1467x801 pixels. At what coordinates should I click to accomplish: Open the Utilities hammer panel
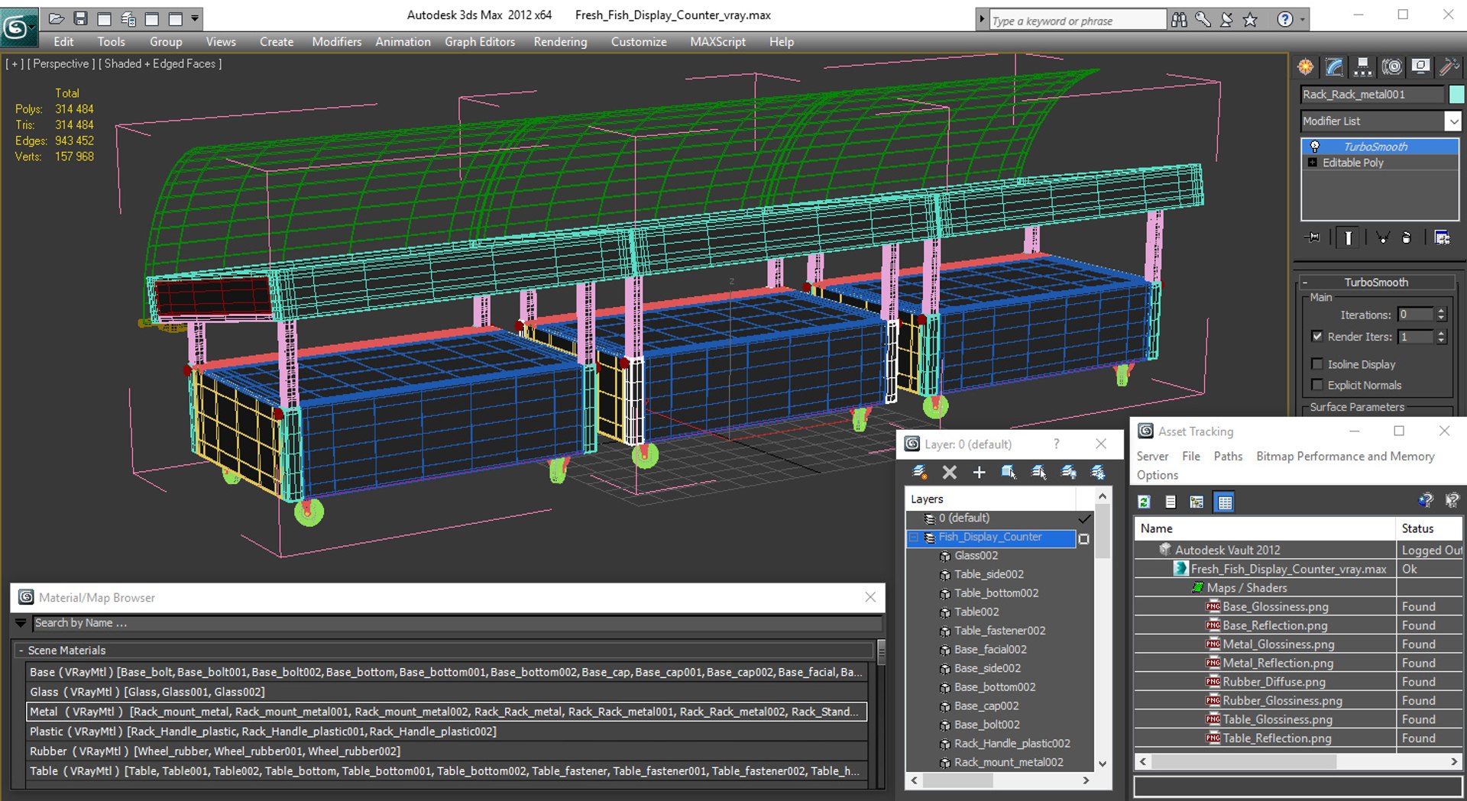(x=1448, y=67)
